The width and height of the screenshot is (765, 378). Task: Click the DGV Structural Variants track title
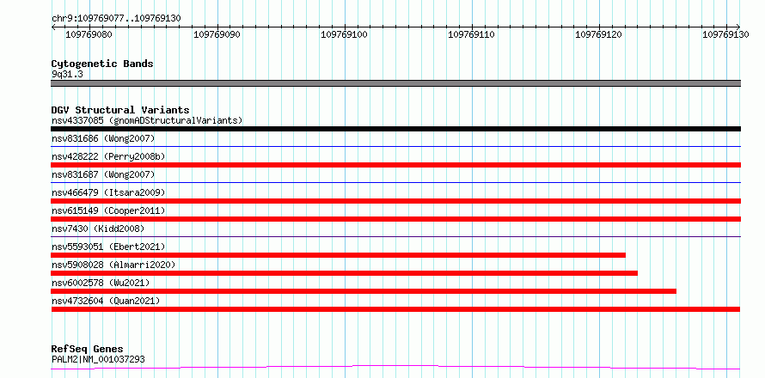tap(120, 110)
